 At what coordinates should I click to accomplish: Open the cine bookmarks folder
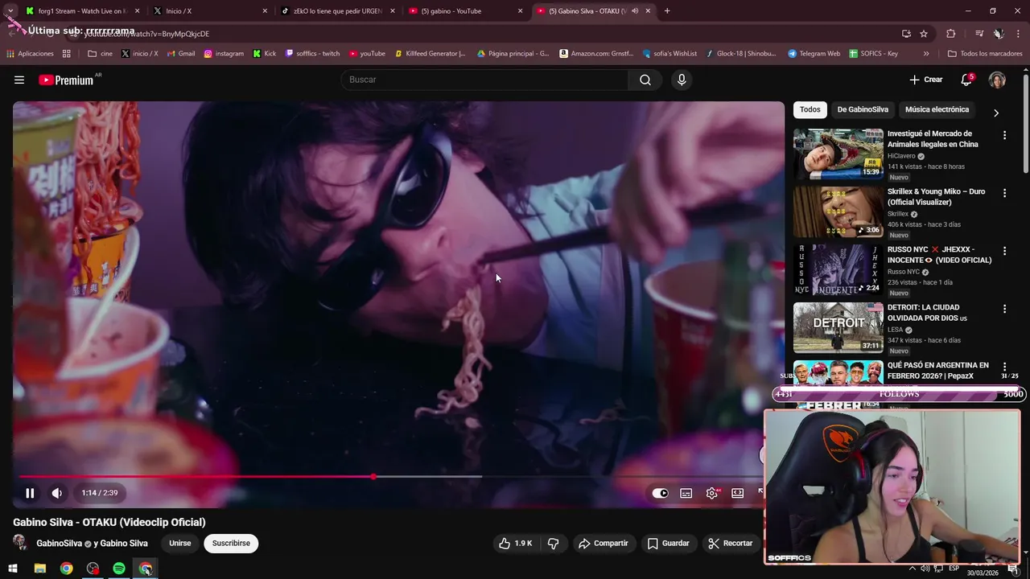pyautogui.click(x=101, y=54)
